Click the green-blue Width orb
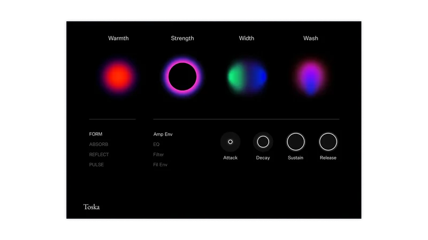428x240 pixels. click(247, 77)
